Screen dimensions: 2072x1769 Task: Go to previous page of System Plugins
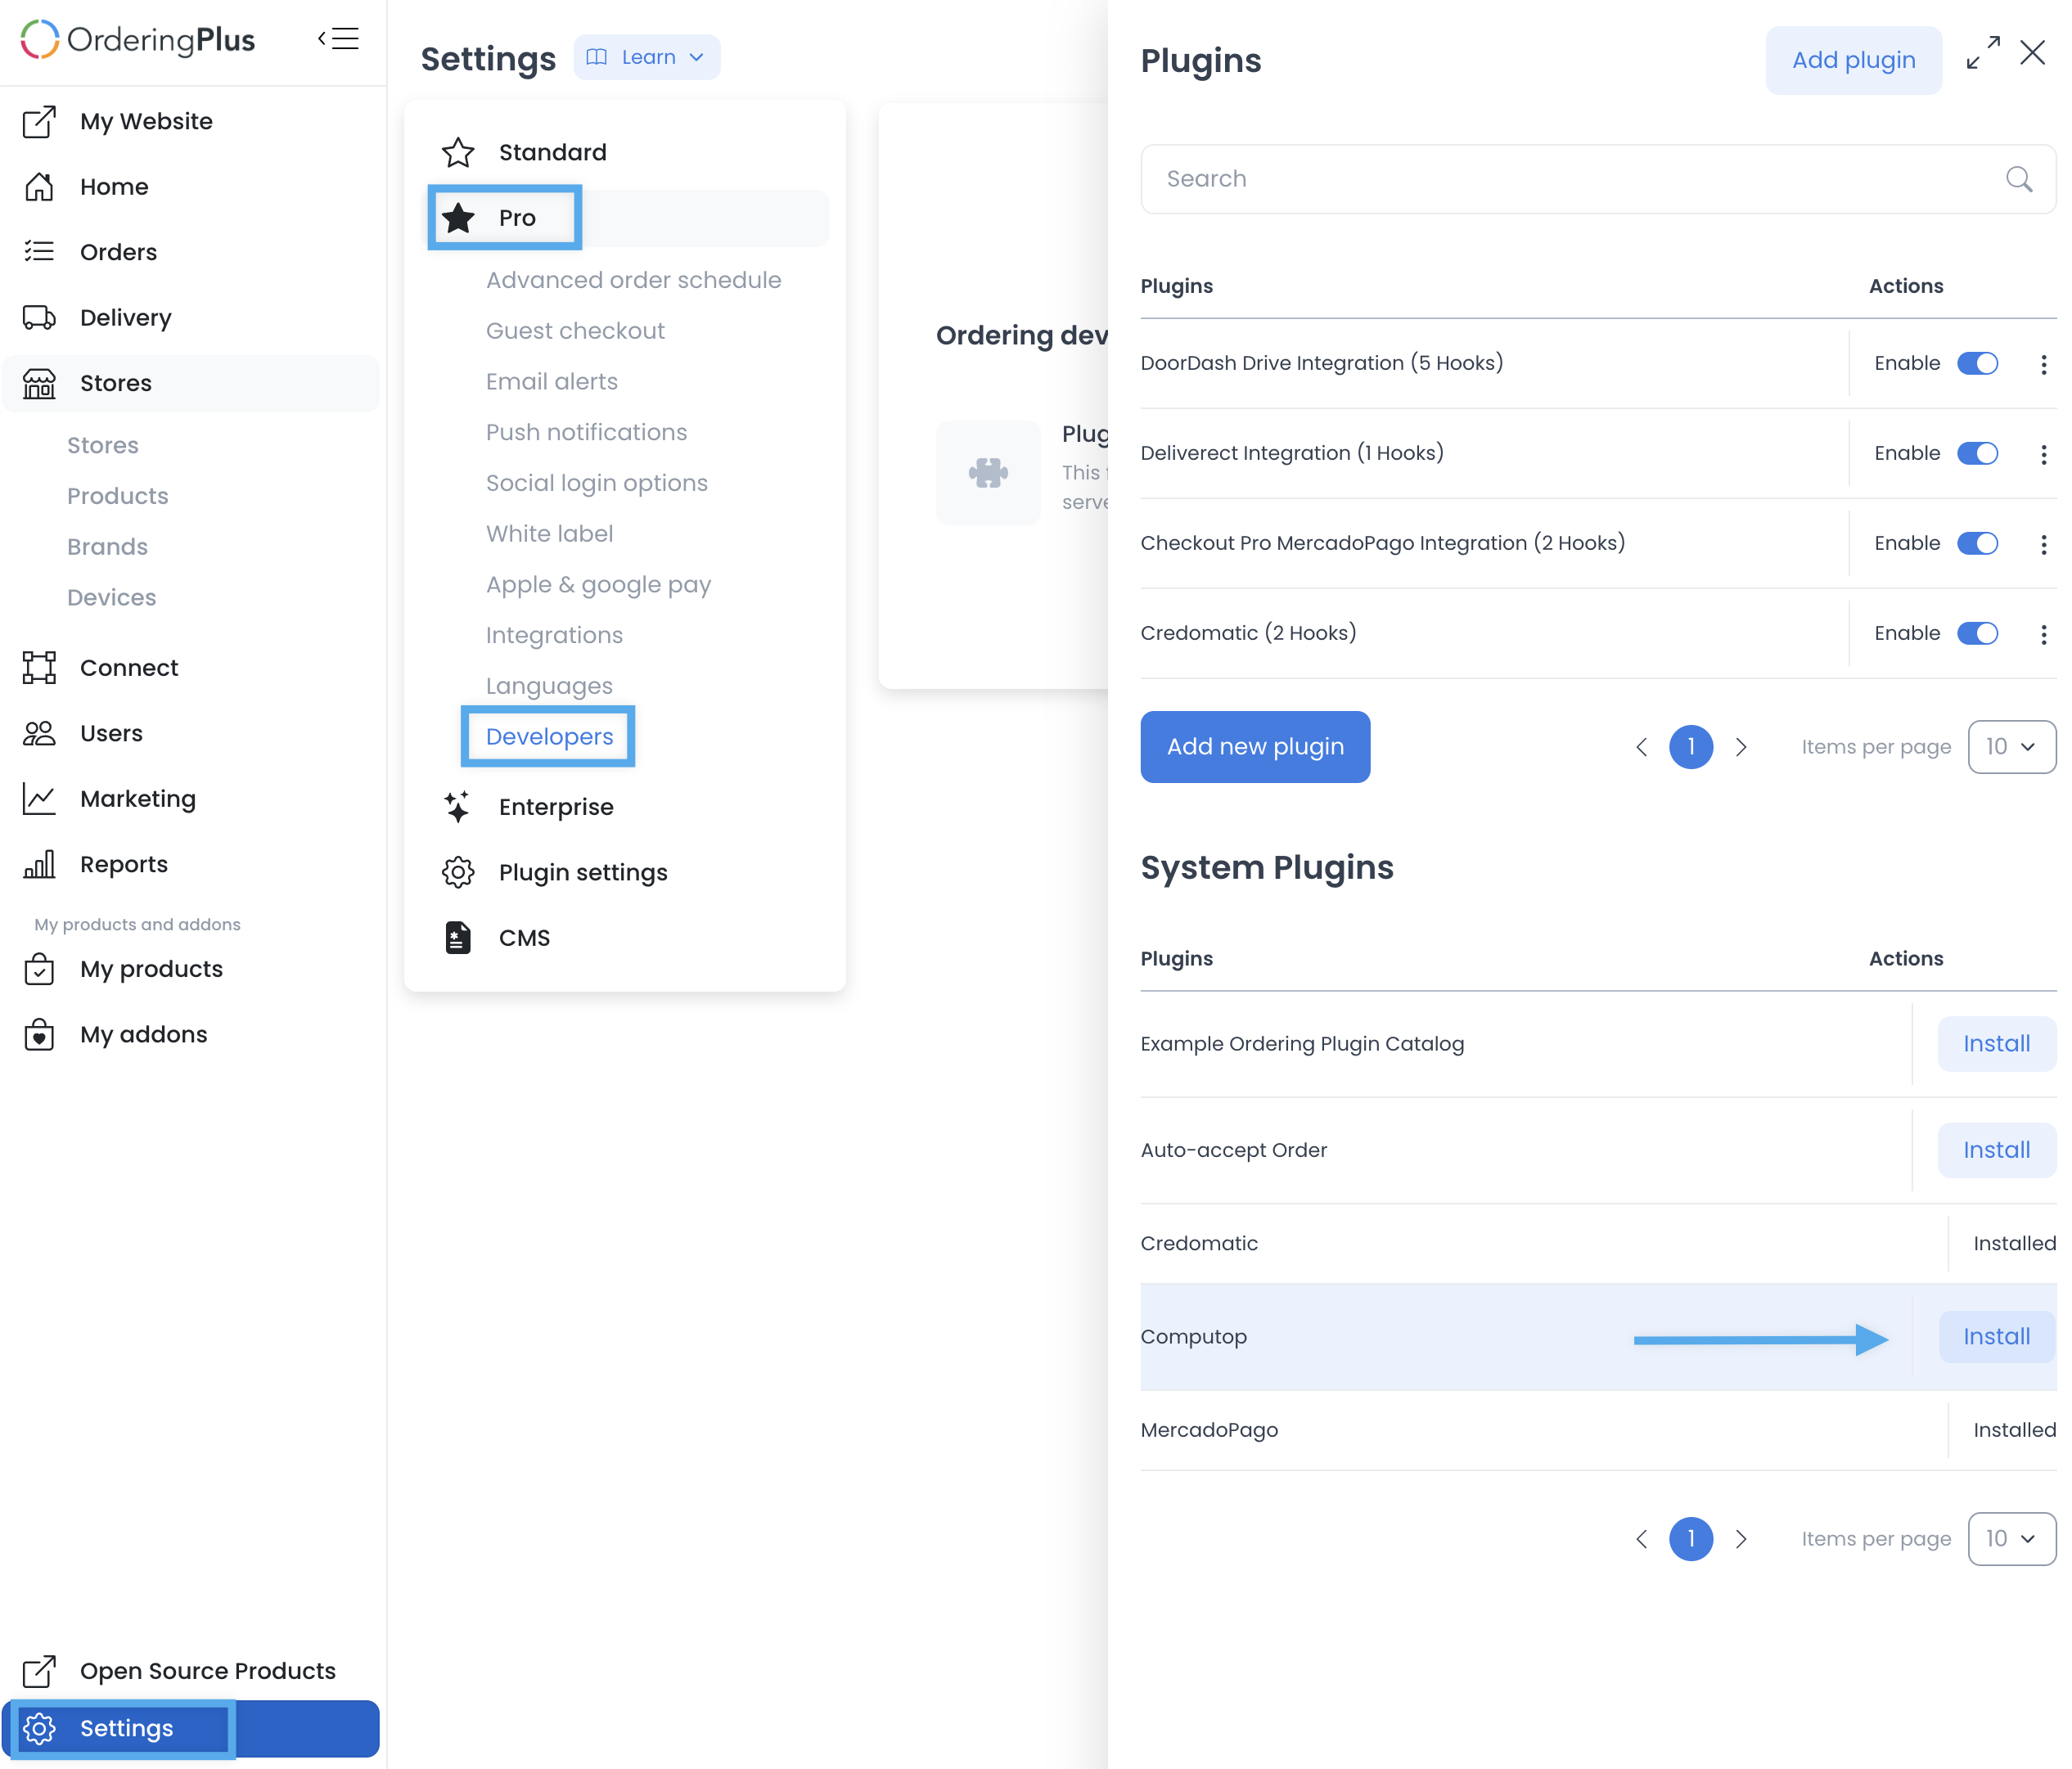1642,1539
